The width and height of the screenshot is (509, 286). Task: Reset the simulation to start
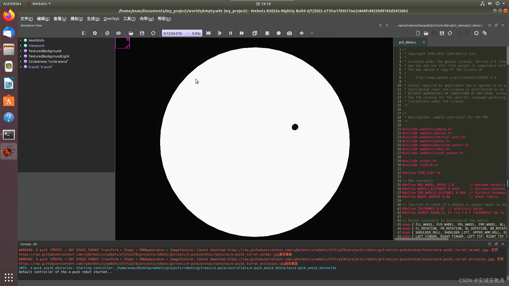208,33
